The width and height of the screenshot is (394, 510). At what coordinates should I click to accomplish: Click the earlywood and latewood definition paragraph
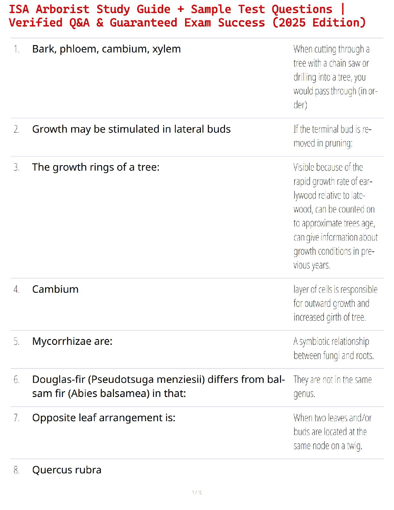pyautogui.click(x=335, y=216)
